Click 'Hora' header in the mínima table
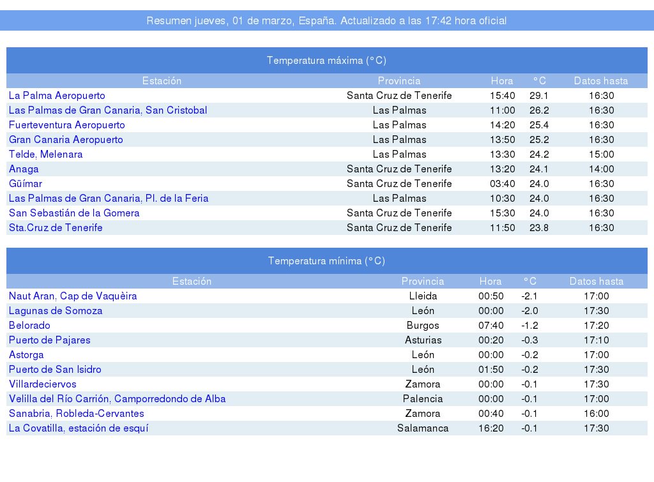The image size is (654, 482). [490, 282]
